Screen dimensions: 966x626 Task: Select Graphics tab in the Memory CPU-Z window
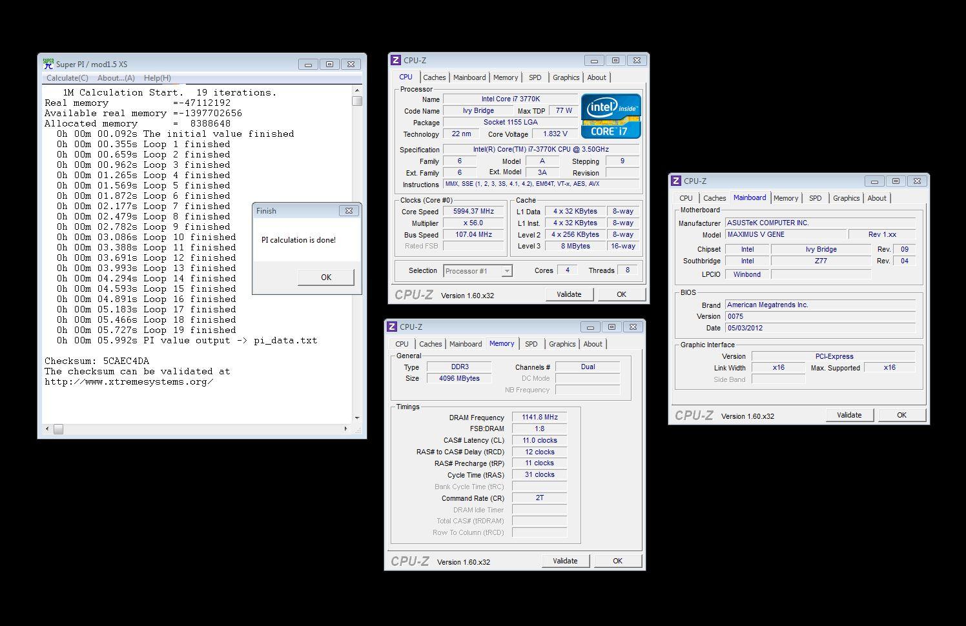(562, 344)
